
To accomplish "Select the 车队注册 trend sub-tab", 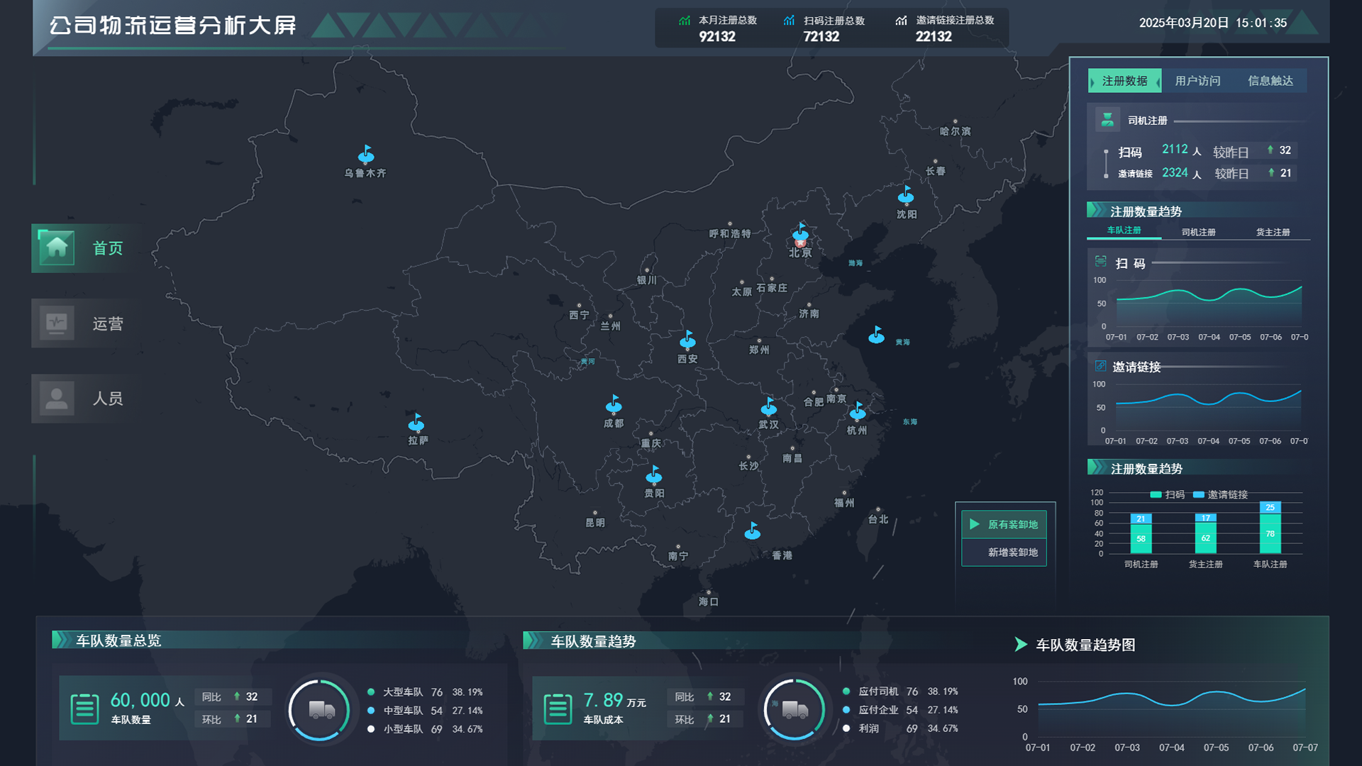I will pyautogui.click(x=1124, y=231).
